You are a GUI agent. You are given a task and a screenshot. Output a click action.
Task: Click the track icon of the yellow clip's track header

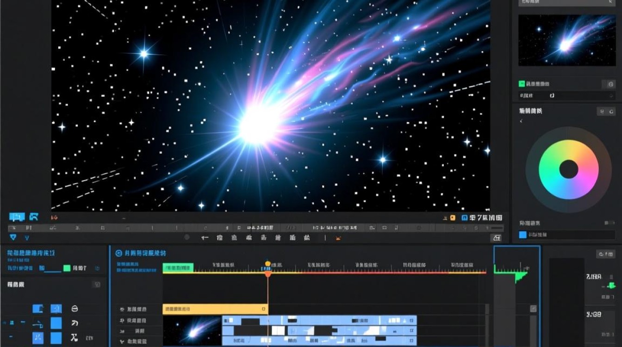tap(122, 309)
